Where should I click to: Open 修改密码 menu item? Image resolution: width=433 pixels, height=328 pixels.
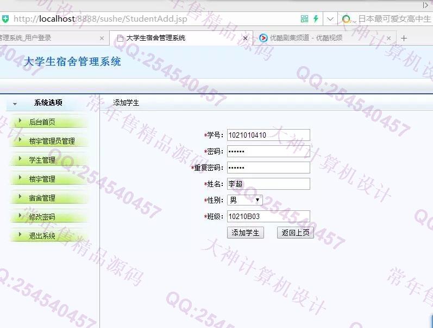(42, 217)
